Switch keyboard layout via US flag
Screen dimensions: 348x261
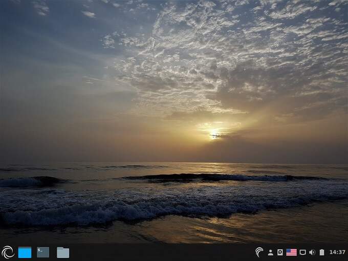point(291,252)
